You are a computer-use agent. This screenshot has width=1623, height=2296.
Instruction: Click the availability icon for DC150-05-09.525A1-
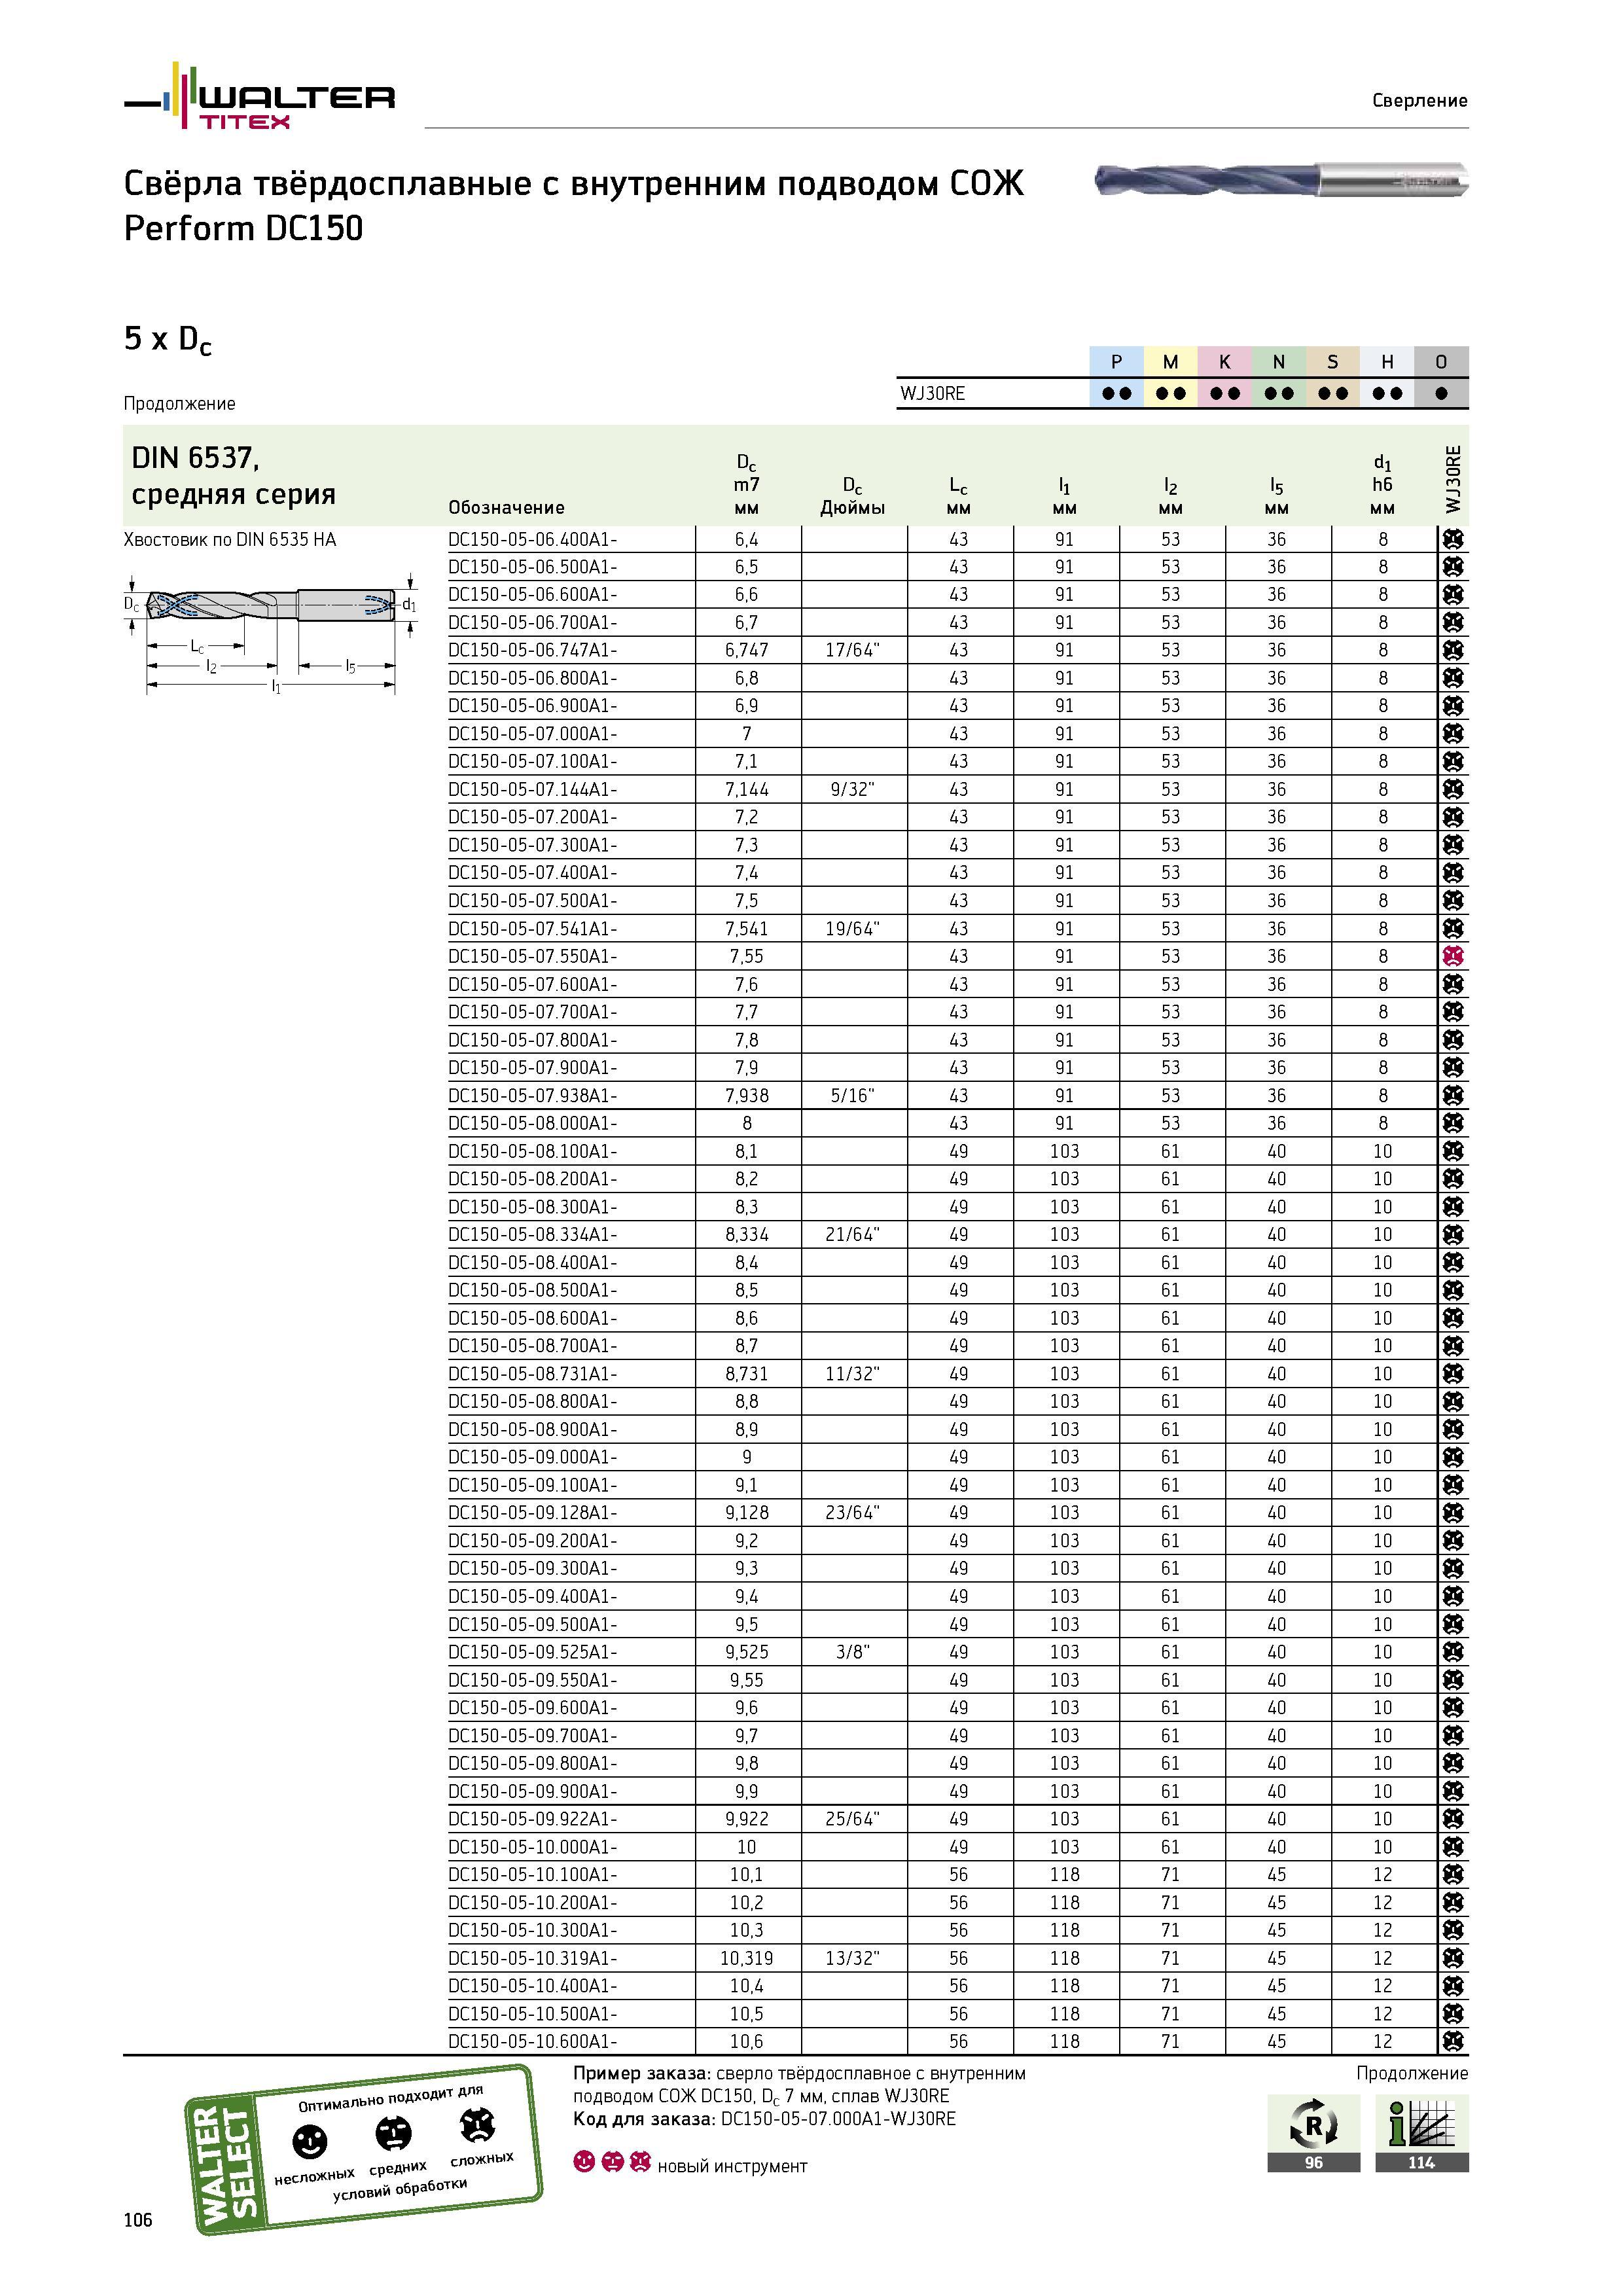(x=1453, y=1652)
